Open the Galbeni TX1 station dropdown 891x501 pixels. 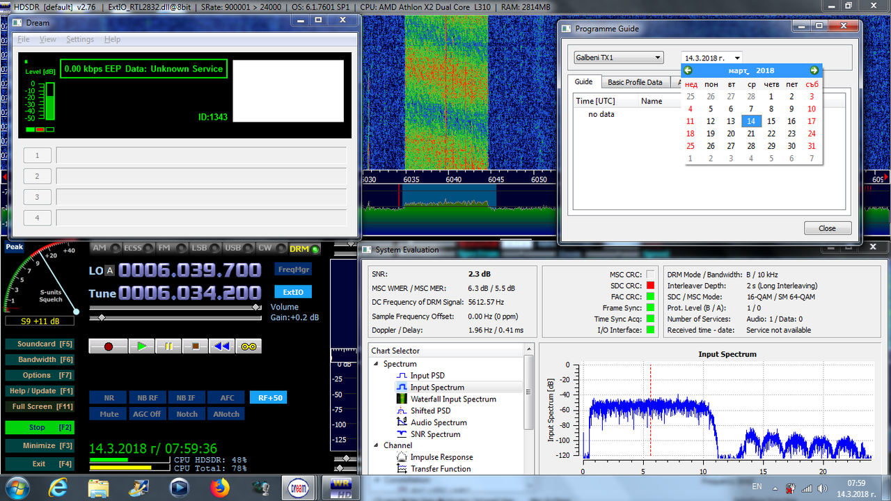(x=619, y=58)
